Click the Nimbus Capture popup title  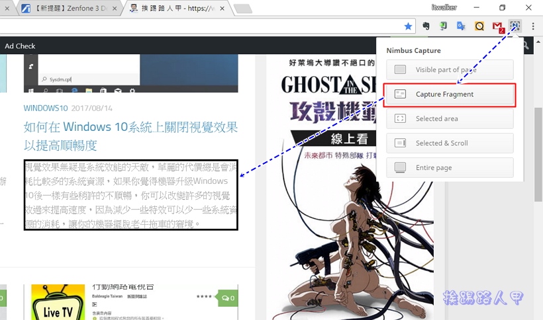point(413,50)
